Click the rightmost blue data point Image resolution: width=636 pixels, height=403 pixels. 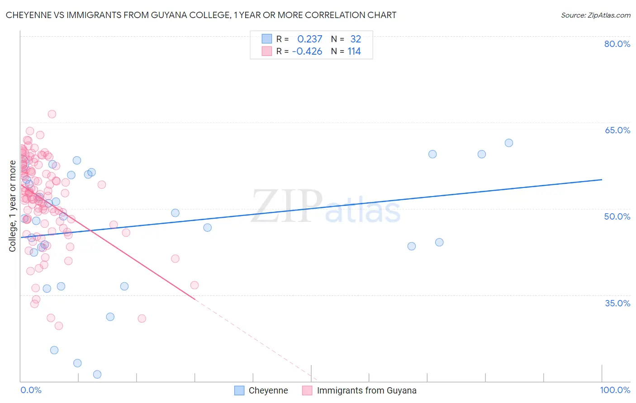(x=509, y=143)
